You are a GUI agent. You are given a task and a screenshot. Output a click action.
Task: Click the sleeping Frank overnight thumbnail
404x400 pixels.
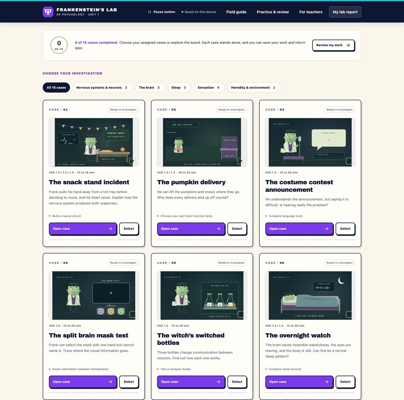point(310,295)
